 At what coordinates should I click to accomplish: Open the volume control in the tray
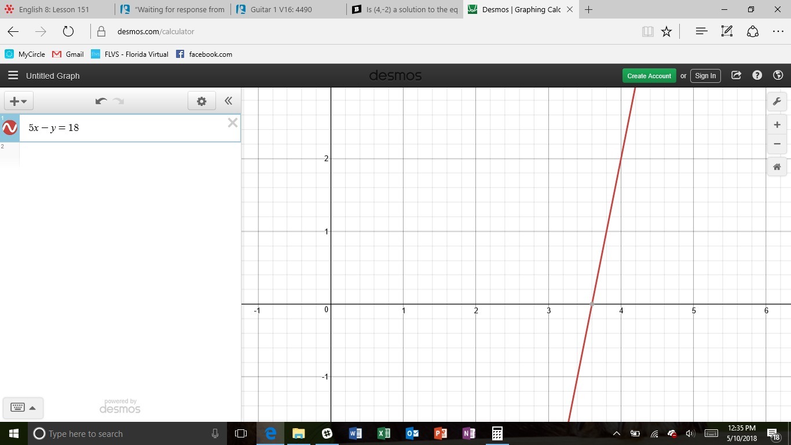pos(690,433)
